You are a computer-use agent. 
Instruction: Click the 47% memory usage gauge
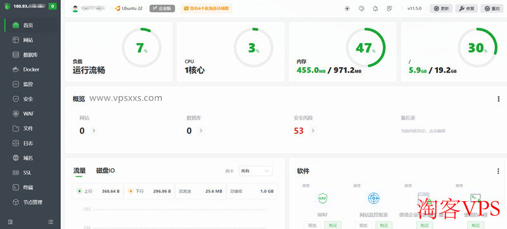point(366,47)
